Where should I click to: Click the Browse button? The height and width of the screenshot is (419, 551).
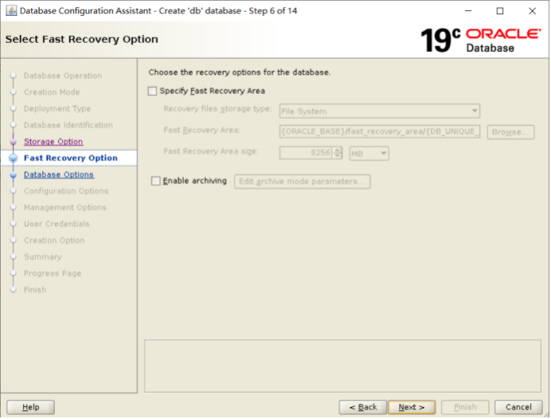coord(510,132)
